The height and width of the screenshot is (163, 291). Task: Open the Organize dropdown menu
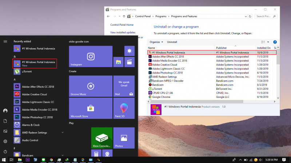tap(156, 42)
